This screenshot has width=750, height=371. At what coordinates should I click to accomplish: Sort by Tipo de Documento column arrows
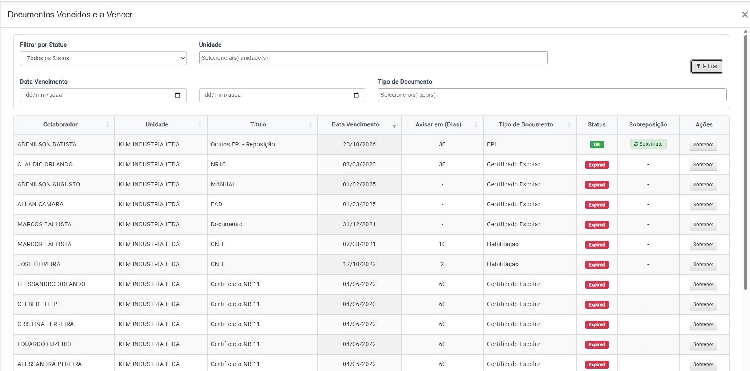coord(569,125)
